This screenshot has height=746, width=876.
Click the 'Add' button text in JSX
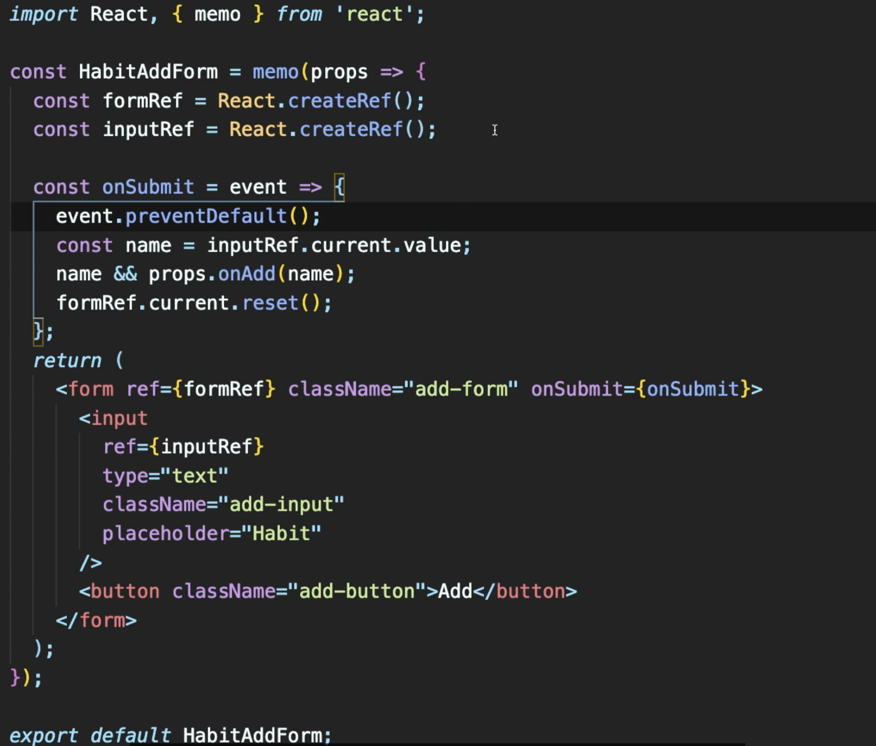tap(455, 592)
